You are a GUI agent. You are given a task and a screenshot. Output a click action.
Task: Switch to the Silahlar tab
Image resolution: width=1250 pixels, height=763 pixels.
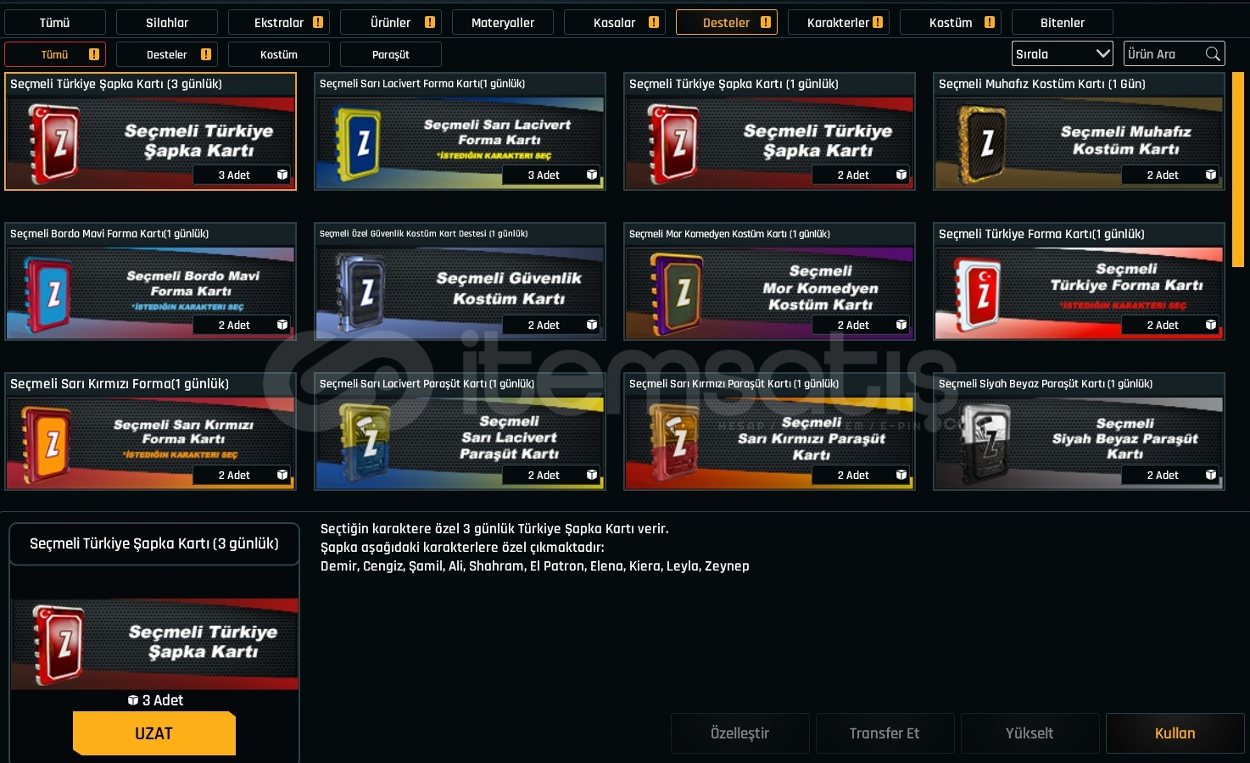click(x=167, y=23)
